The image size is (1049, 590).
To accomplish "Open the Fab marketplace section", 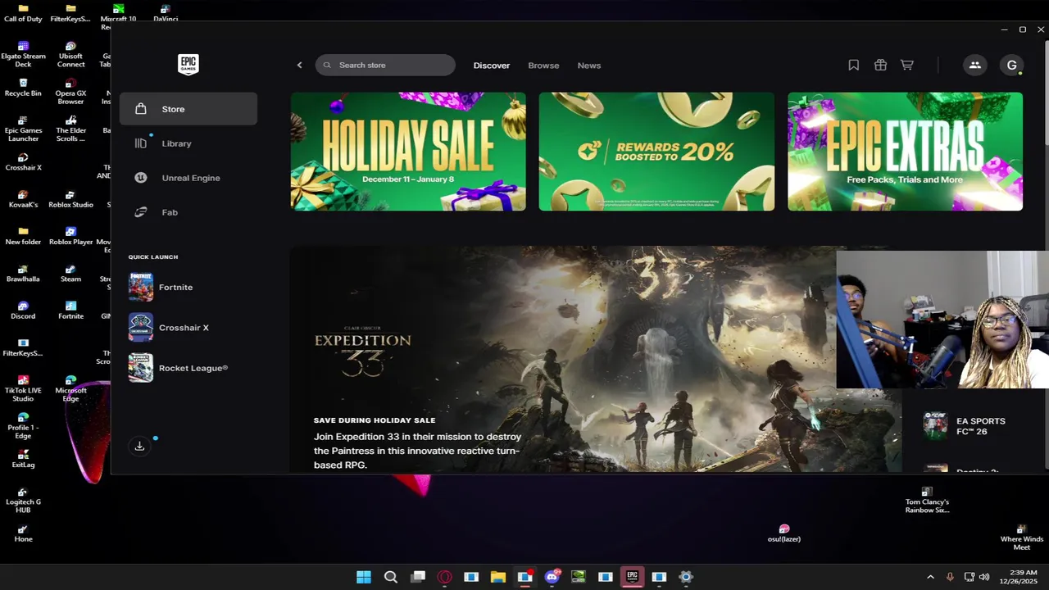I will click(x=188, y=212).
